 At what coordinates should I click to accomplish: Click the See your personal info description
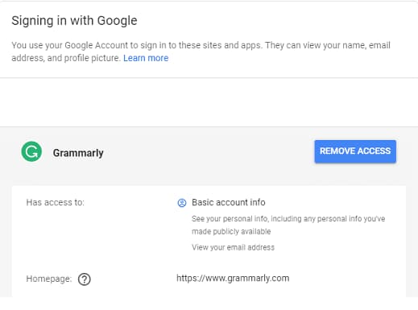coord(288,225)
